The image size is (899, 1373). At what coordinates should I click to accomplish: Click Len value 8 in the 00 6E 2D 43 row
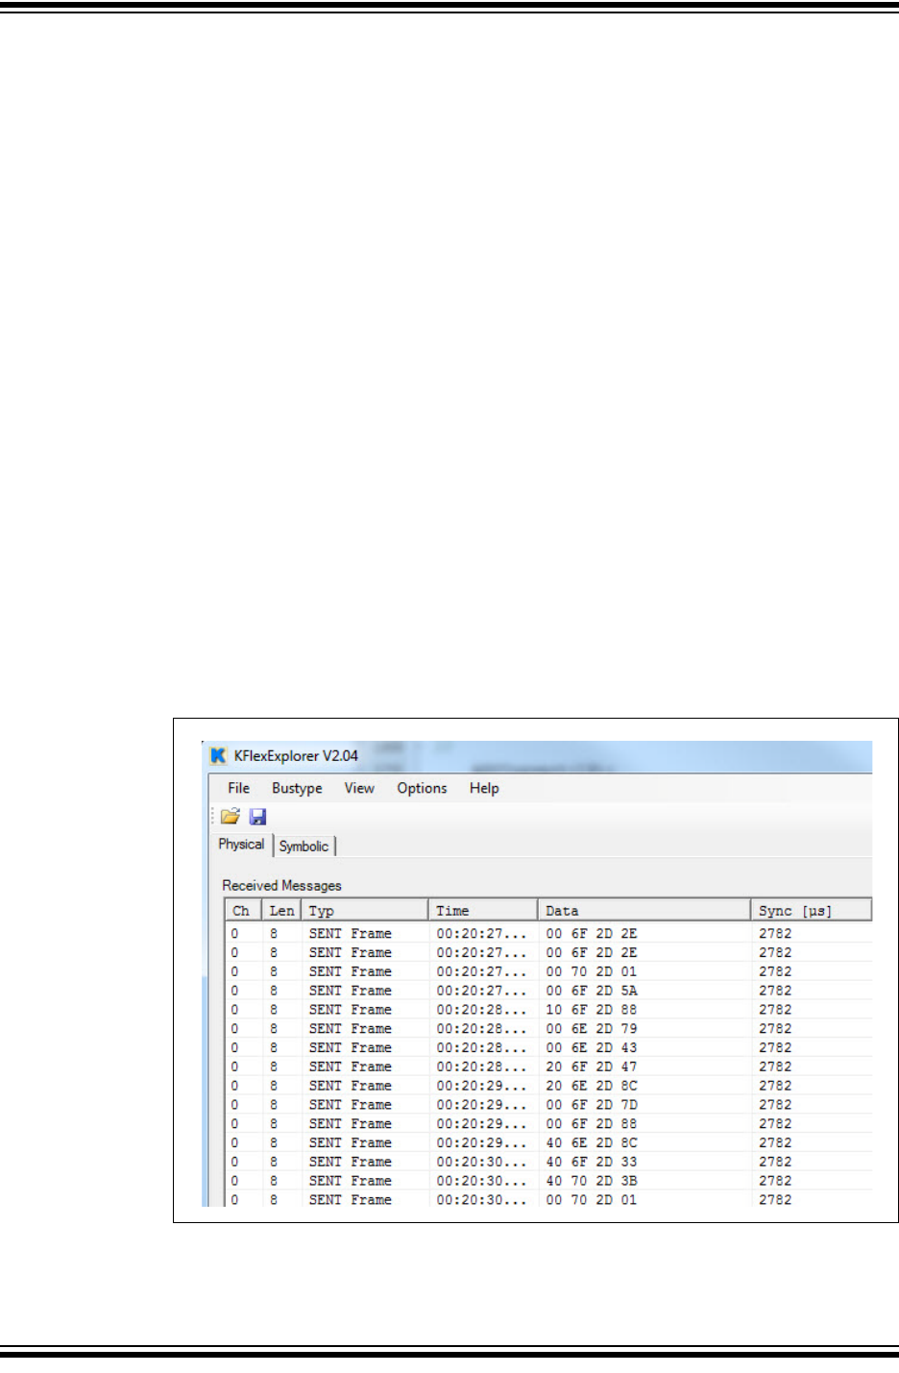[x=274, y=1047]
